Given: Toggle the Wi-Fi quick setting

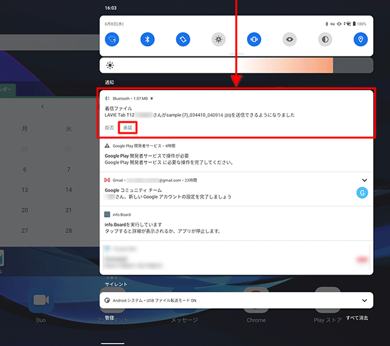Looking at the screenshot, I should 112,39.
